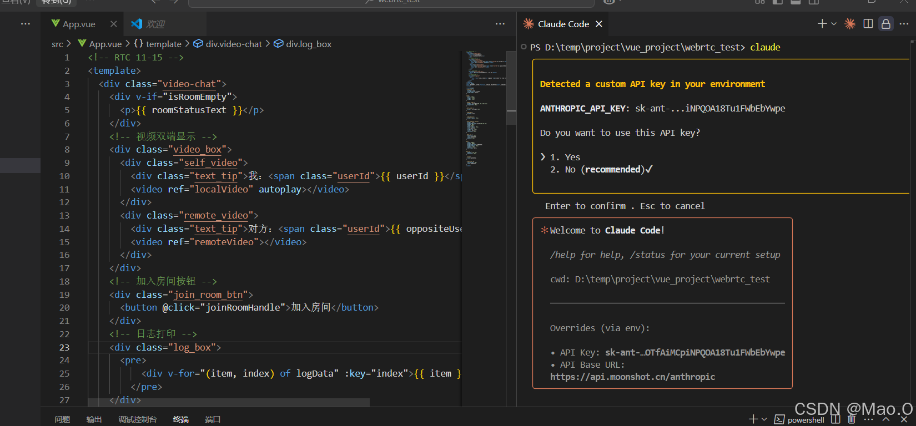Switch to the Claude Code tab

pos(563,24)
